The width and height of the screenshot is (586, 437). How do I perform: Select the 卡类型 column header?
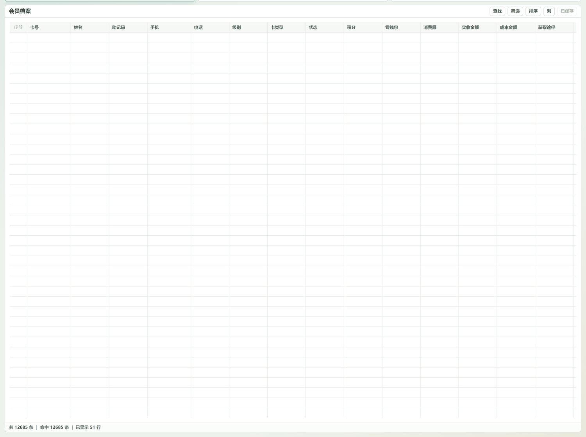coord(287,27)
